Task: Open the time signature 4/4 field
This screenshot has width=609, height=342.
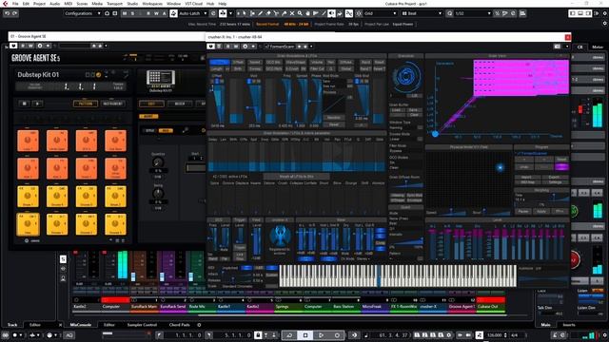Action: [515, 335]
